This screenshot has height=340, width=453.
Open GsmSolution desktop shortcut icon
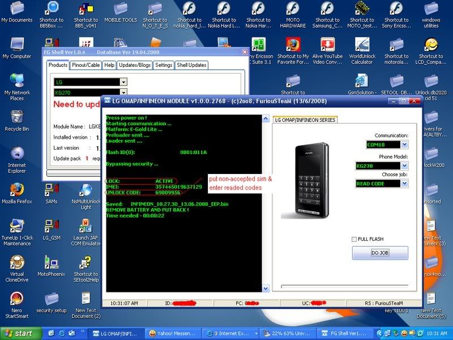click(x=362, y=84)
